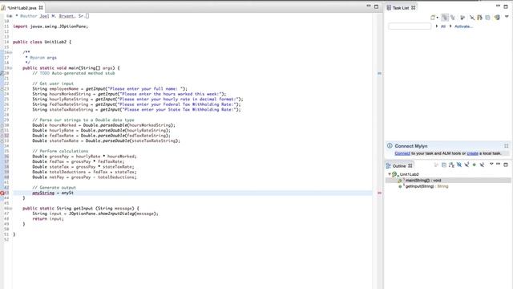Select Unit1Lab2 class in Outline
The image size is (513, 289).
click(409, 174)
